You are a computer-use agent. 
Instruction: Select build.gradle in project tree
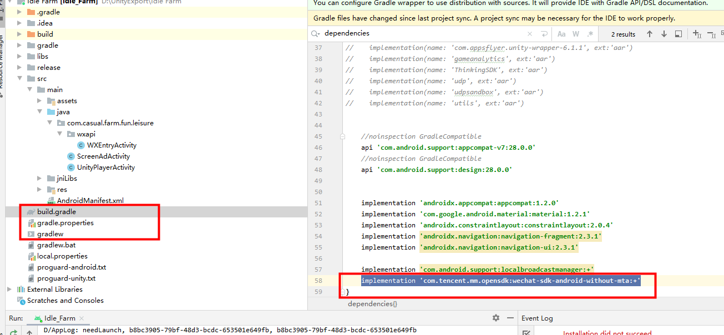coord(57,212)
